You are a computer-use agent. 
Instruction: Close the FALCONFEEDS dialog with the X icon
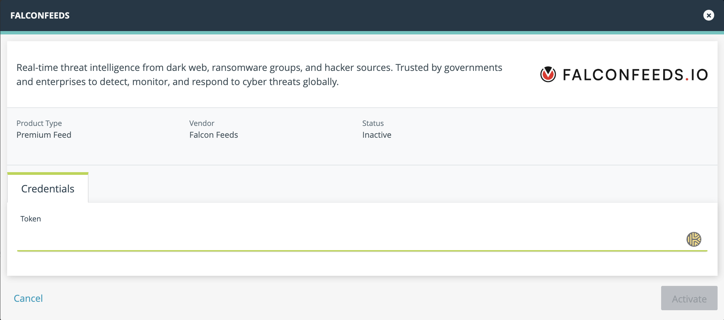click(708, 15)
